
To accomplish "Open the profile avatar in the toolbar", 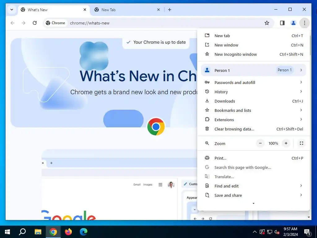I will [x=293, y=23].
